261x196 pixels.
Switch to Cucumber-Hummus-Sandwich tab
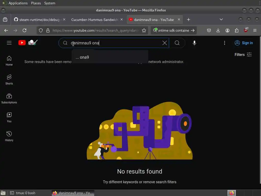95,20
